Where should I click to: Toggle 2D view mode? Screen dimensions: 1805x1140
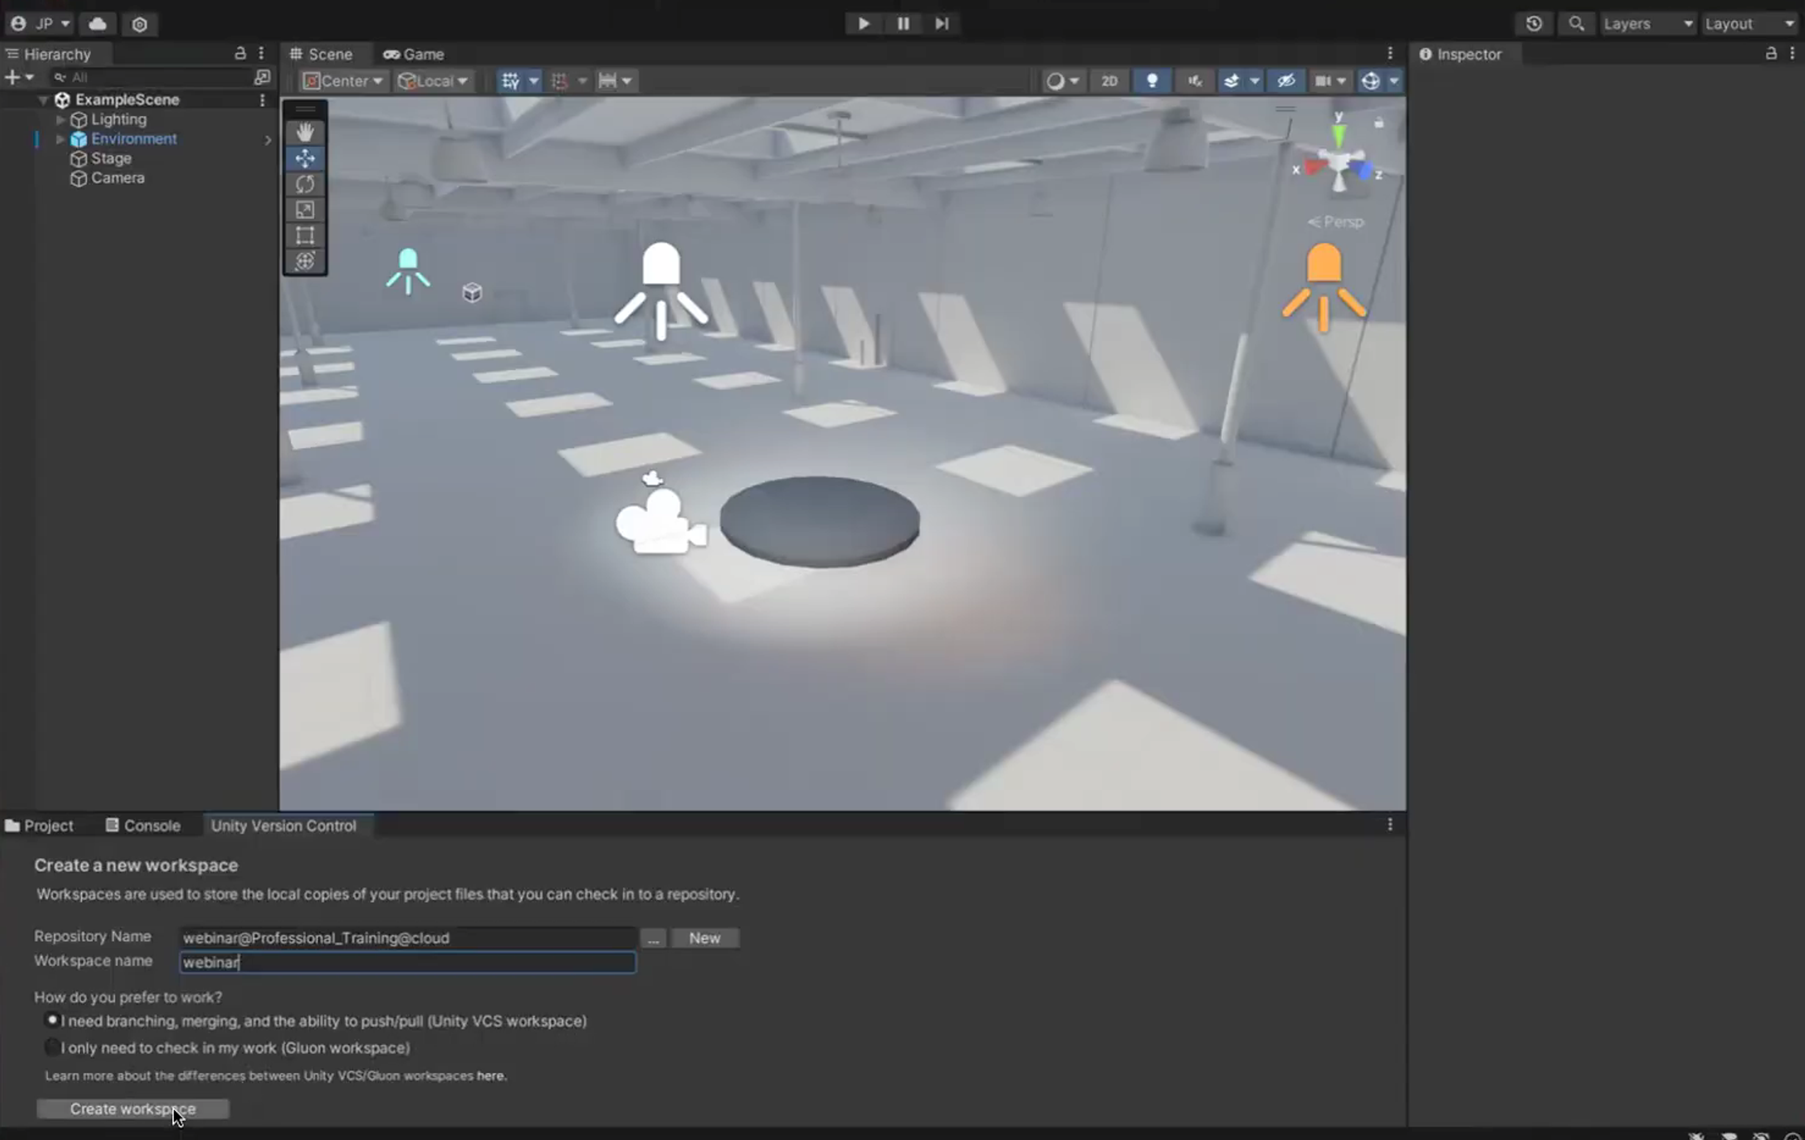[x=1110, y=81]
